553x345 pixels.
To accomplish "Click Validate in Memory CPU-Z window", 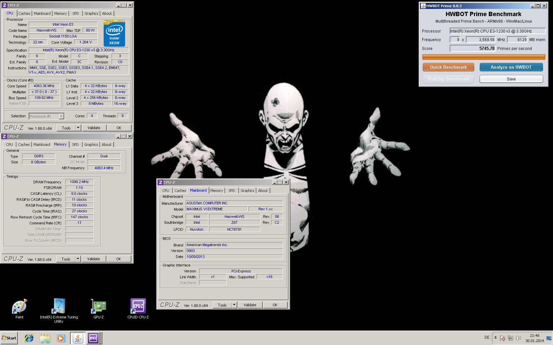I will pos(93,259).
